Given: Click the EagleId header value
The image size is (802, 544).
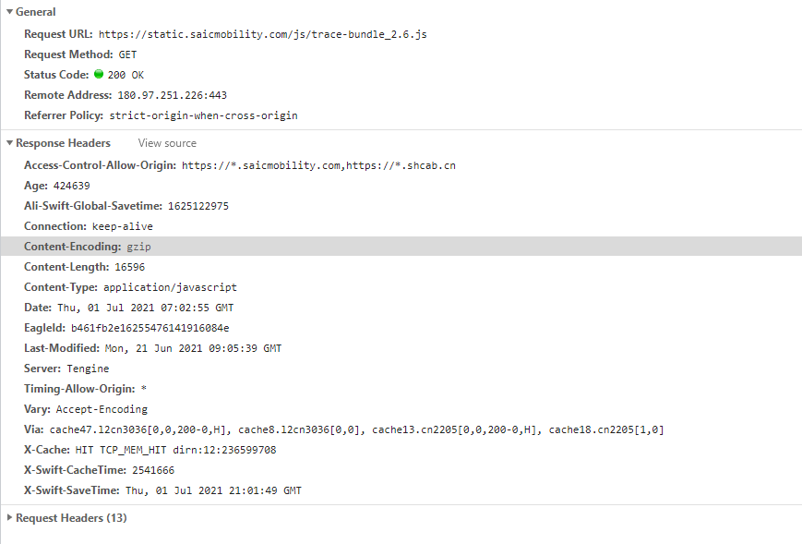Looking at the screenshot, I should tap(150, 328).
